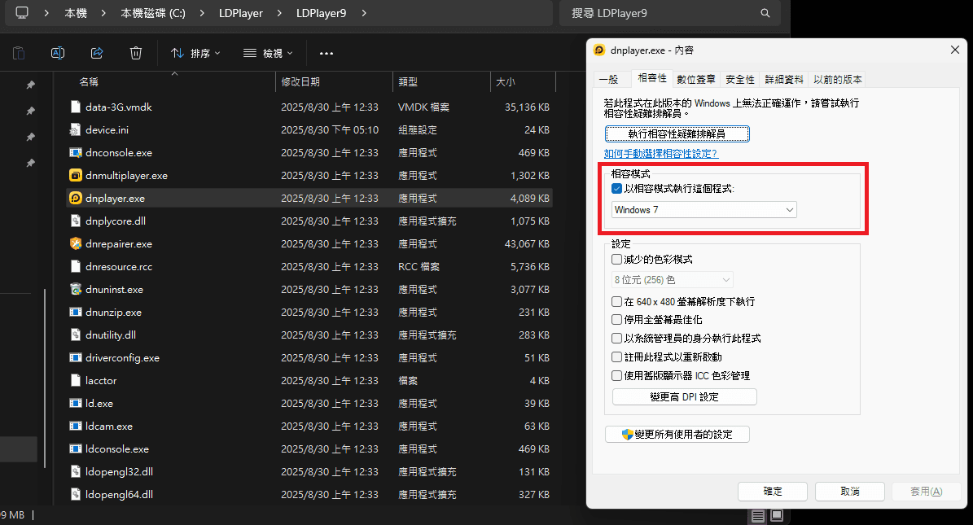The width and height of the screenshot is (973, 525).
Task: Click the 搜尋 LDPlayer9 search field
Action: coord(660,14)
